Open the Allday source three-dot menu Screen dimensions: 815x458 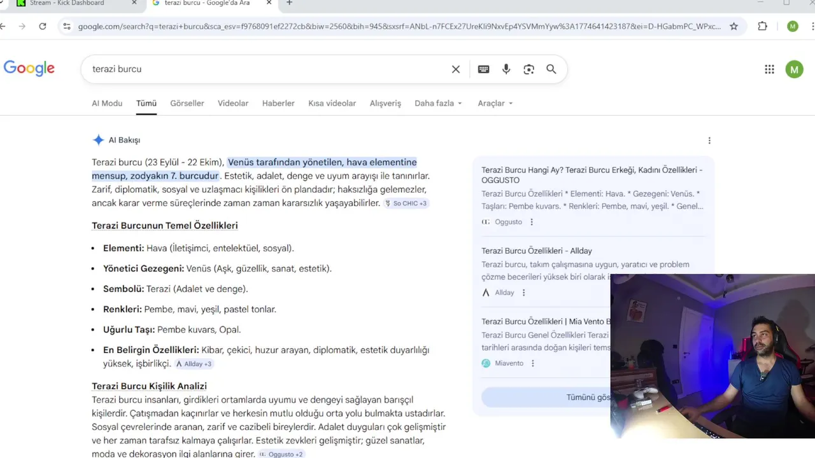(x=524, y=293)
